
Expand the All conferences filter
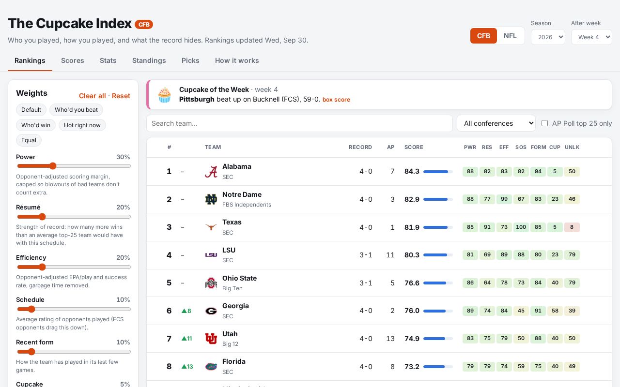tap(496, 123)
